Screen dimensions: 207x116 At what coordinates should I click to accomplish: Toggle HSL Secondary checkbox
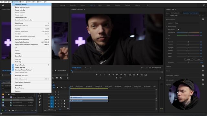(x=203, y=80)
